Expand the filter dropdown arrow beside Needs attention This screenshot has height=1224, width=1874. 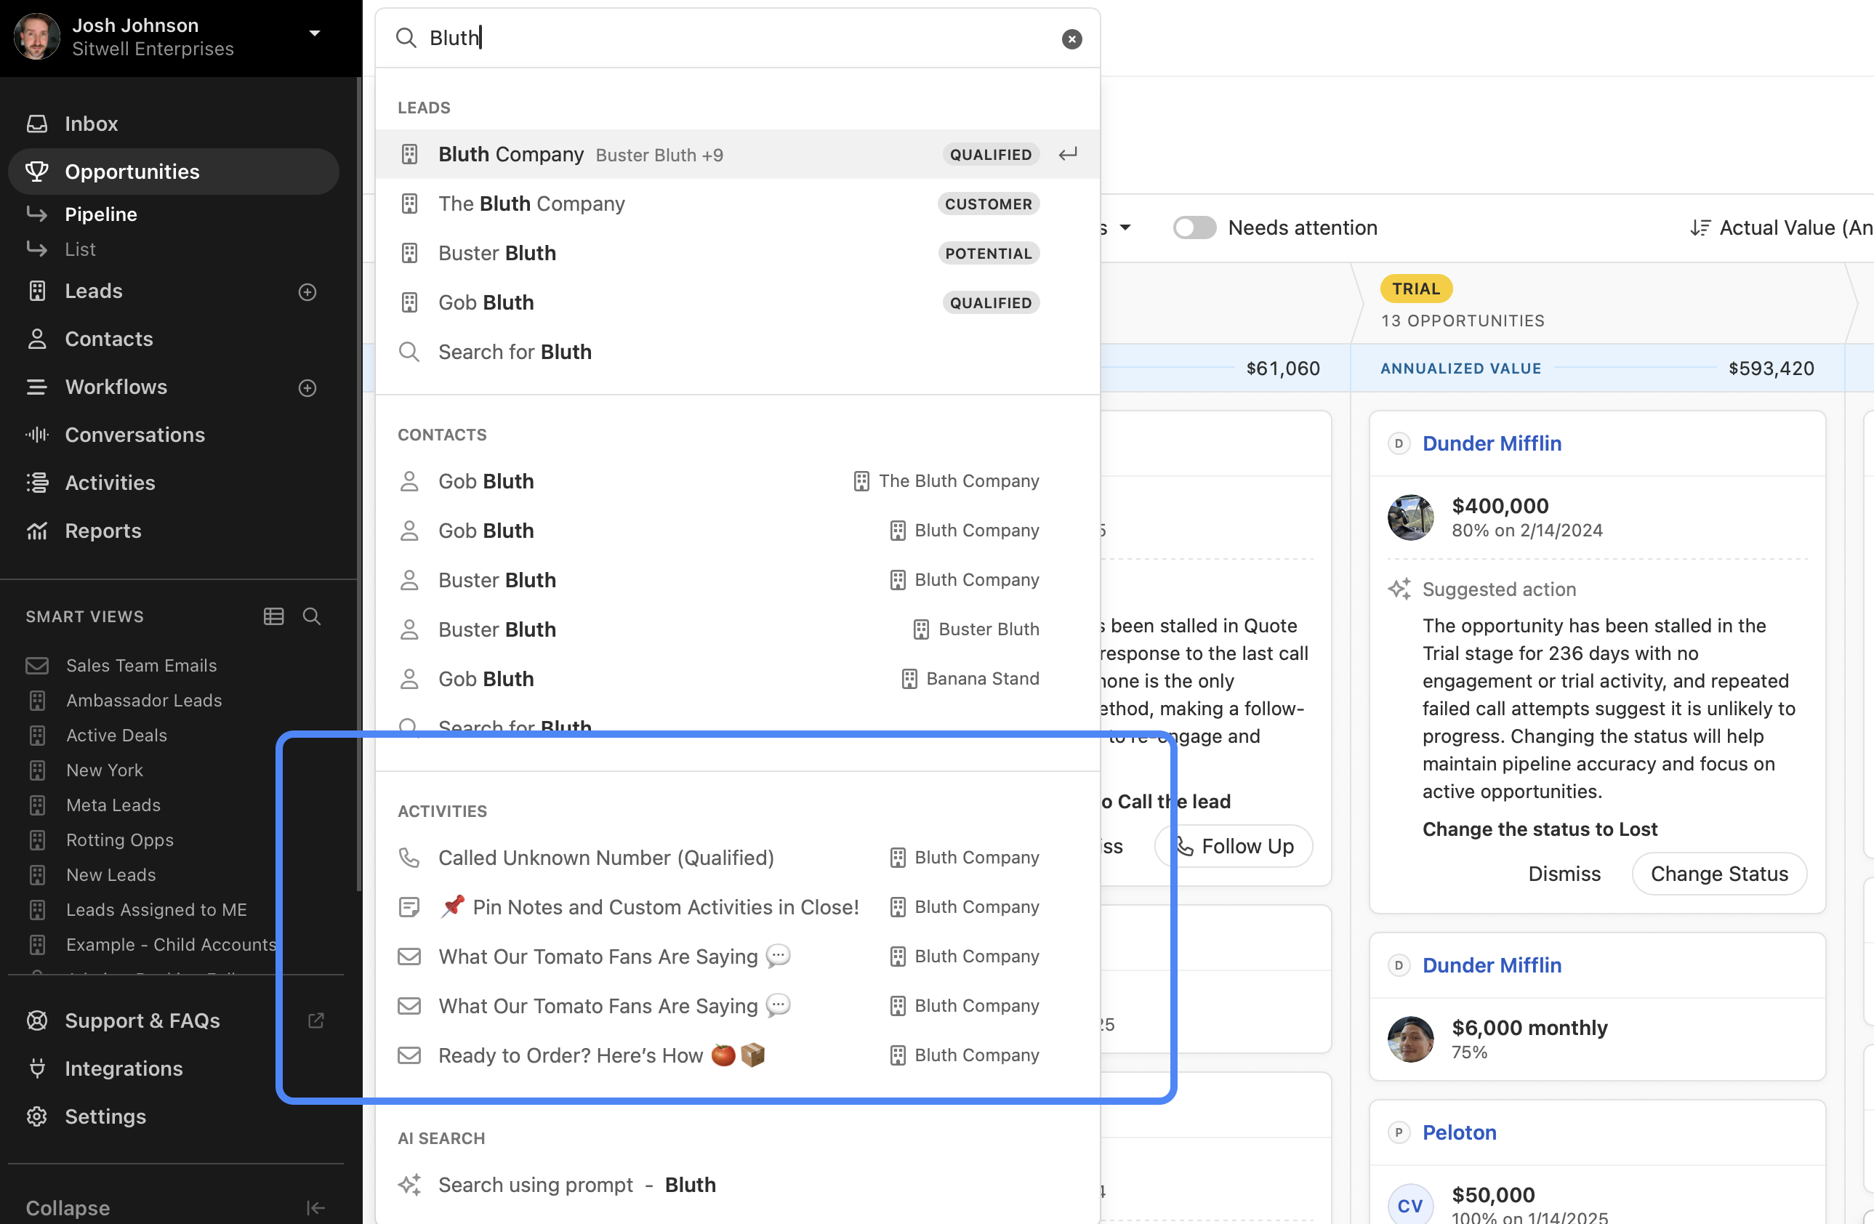point(1125,228)
